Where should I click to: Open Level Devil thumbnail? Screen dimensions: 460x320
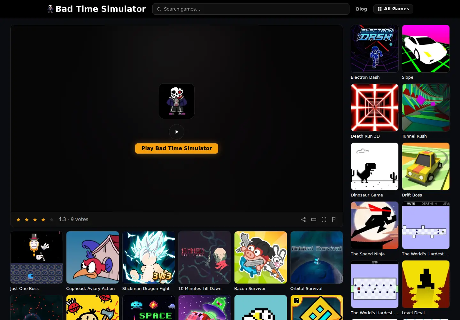[x=426, y=284]
